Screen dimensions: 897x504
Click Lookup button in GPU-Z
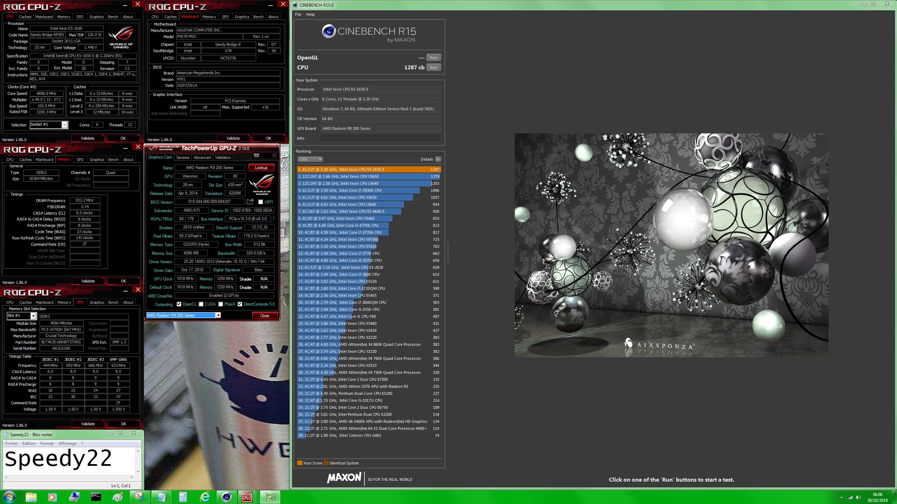(x=261, y=168)
